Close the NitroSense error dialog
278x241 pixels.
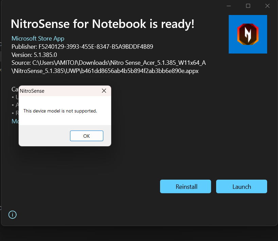(x=104, y=91)
